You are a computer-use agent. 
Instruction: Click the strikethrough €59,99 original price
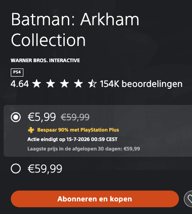[x=75, y=117]
